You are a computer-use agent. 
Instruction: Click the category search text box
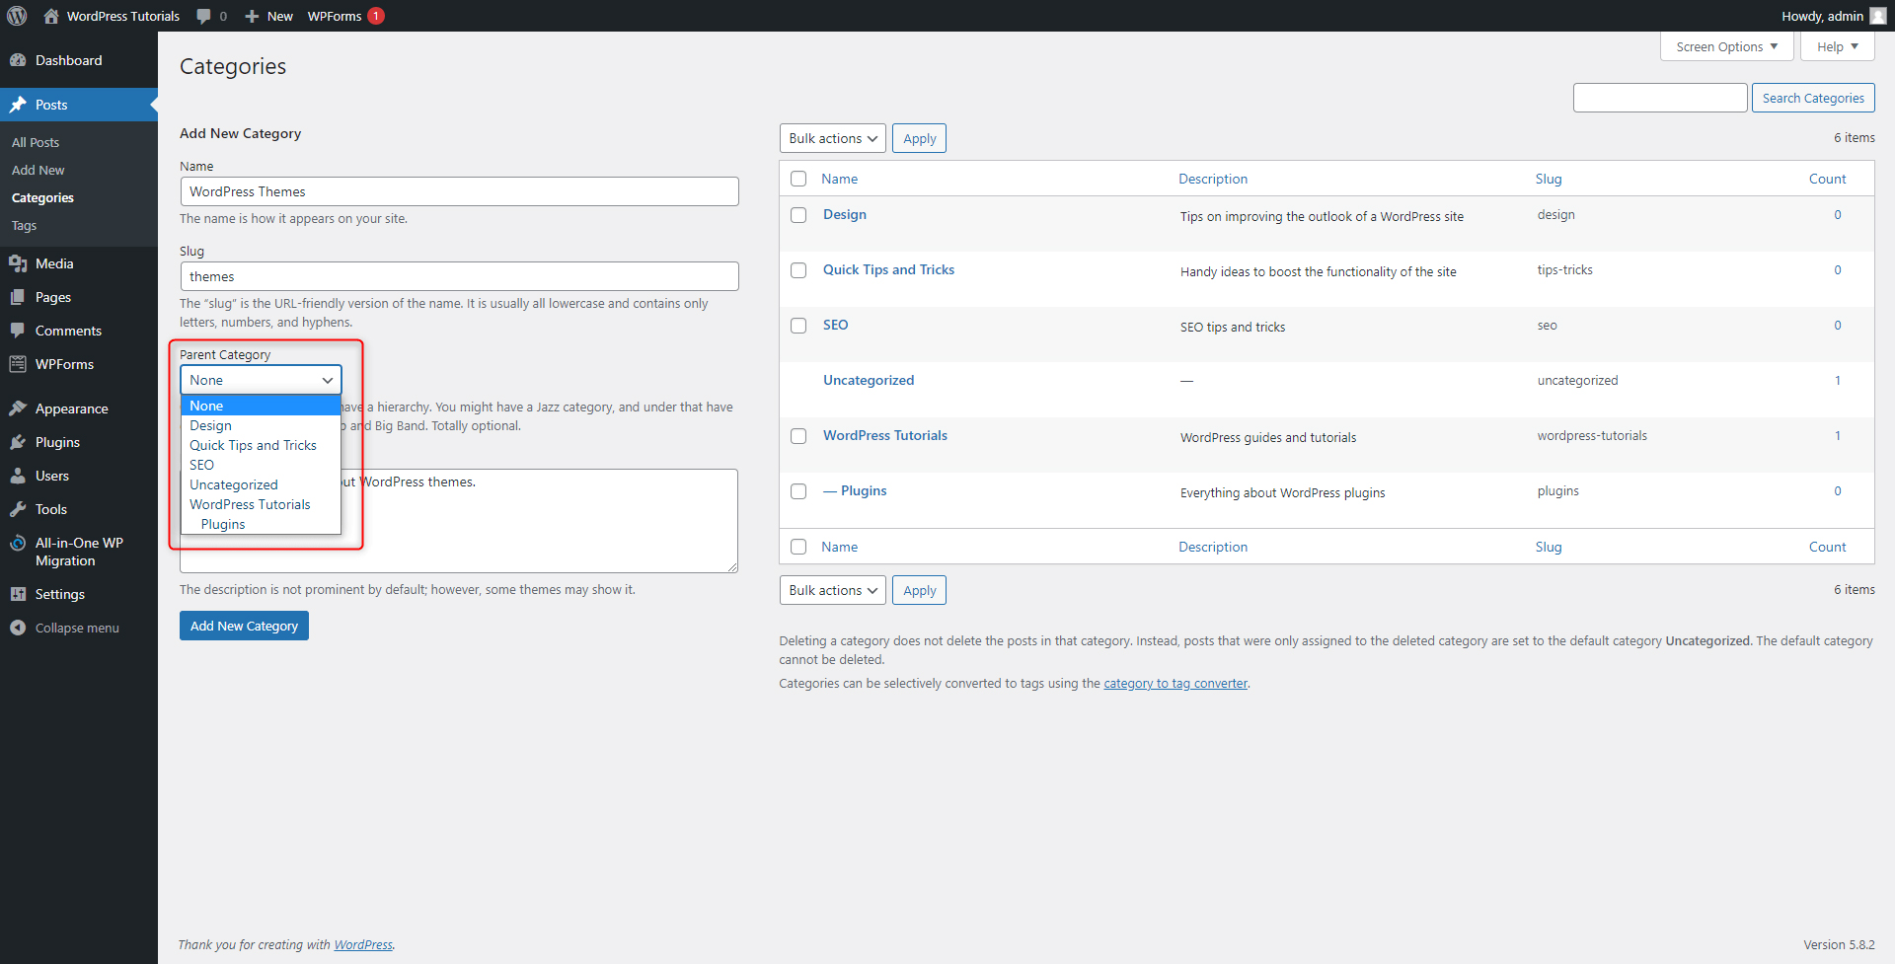tap(1660, 98)
